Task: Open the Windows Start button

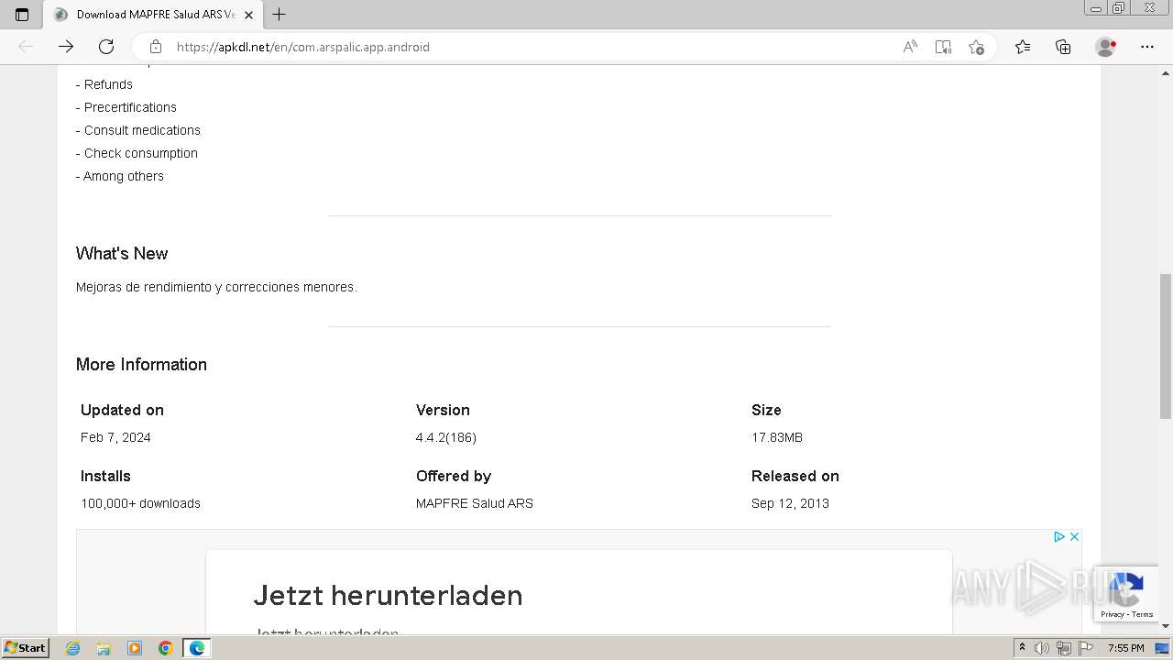Action: point(25,648)
